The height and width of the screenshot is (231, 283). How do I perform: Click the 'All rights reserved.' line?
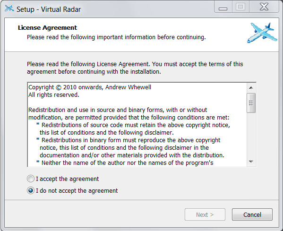point(54,95)
